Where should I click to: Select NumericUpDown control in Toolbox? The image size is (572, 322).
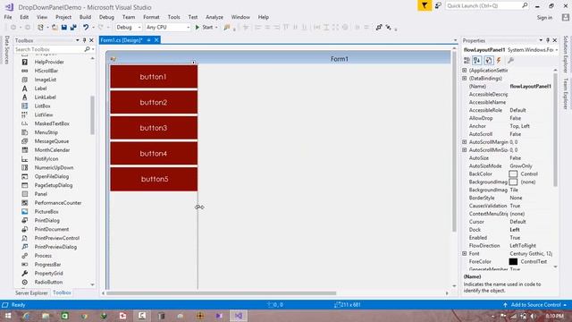coord(54,167)
